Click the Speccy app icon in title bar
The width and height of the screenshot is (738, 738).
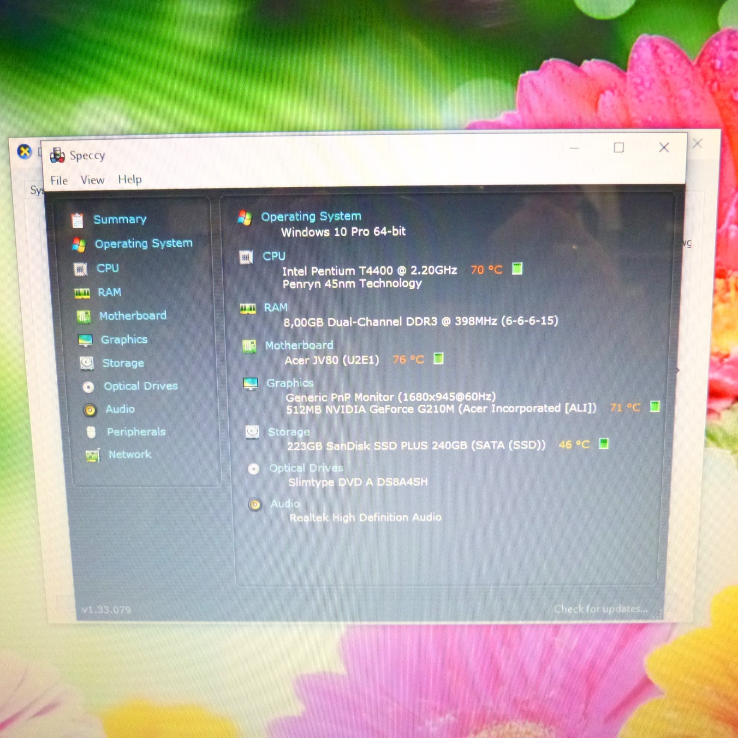coord(57,155)
